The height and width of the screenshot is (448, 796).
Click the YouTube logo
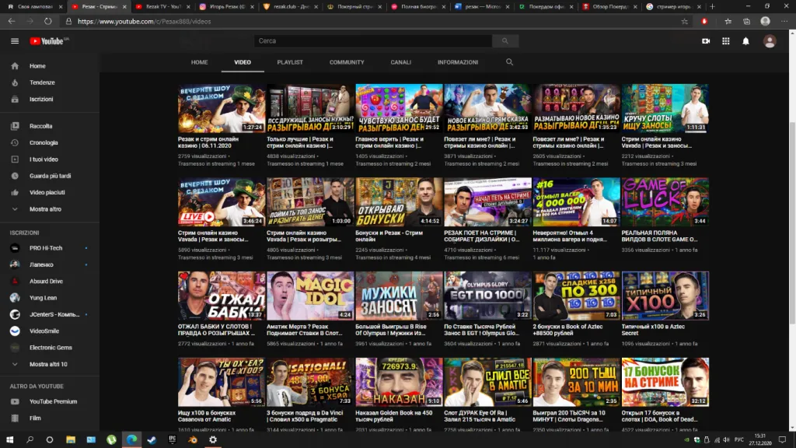pos(48,40)
